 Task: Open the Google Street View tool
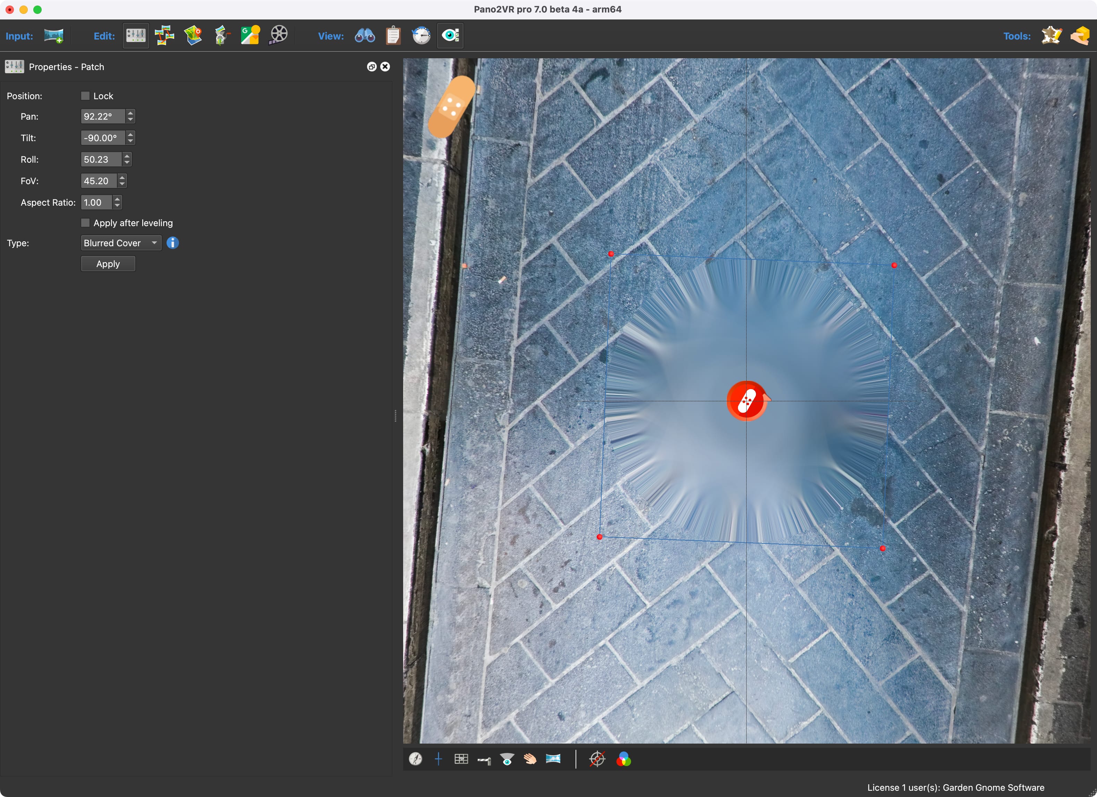tap(250, 36)
